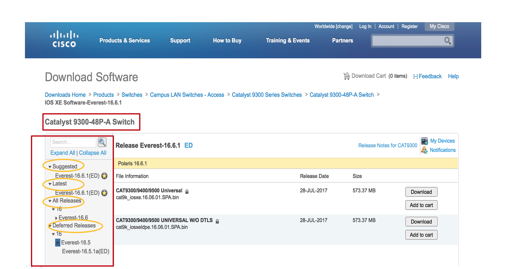Click the ED release type link
517x269 pixels.
click(x=188, y=146)
